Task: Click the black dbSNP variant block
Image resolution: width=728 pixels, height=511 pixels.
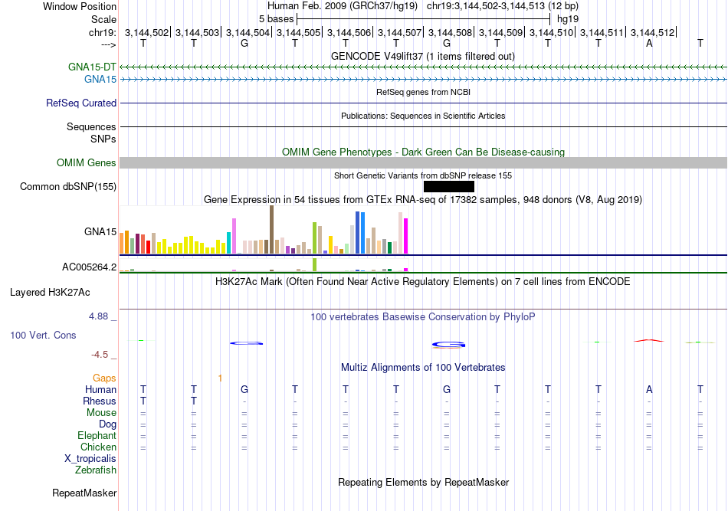Action: 449,187
